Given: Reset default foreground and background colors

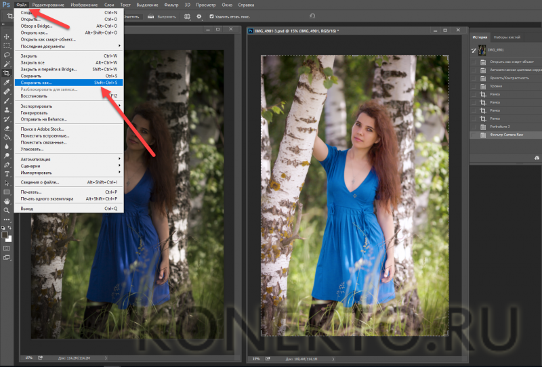Looking at the screenshot, I should [x=3, y=228].
